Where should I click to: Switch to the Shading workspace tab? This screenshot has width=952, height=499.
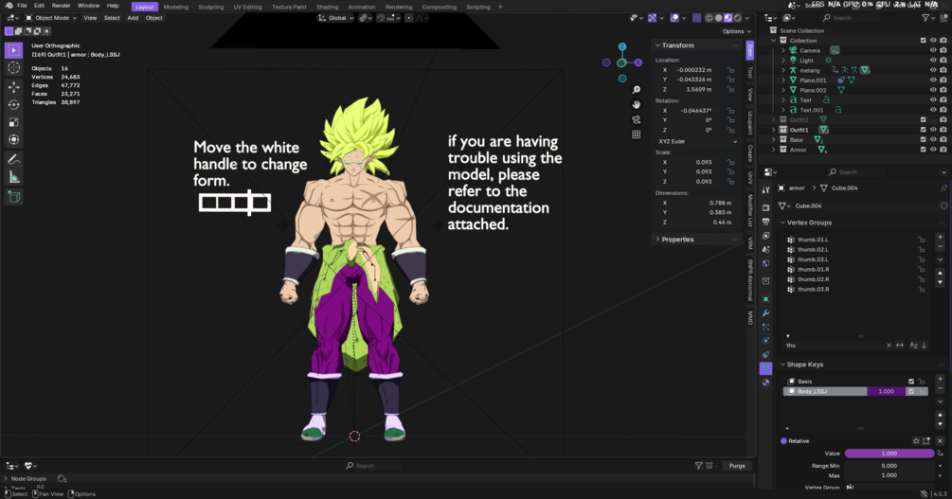click(x=327, y=7)
